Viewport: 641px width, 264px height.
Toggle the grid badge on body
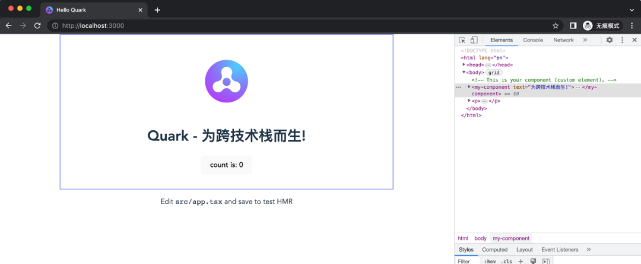point(494,73)
